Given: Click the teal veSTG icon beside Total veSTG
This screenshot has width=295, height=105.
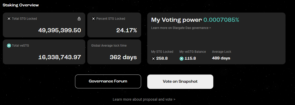Looking at the screenshot, I should pos(9,46).
